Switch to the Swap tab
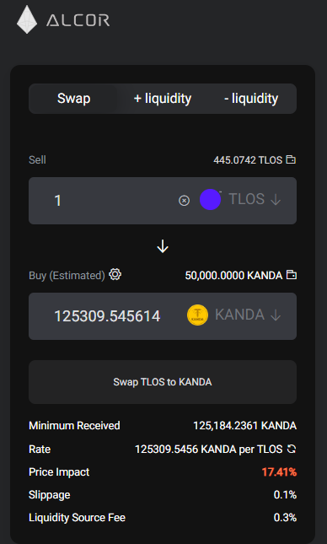Image resolution: width=327 pixels, height=544 pixels. click(73, 99)
